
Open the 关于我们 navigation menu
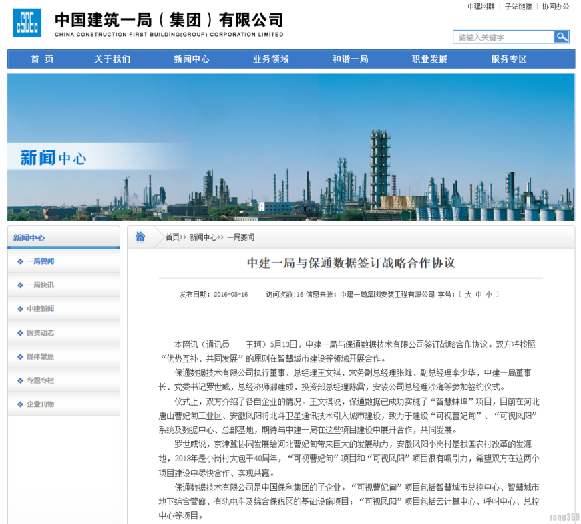tap(112, 59)
